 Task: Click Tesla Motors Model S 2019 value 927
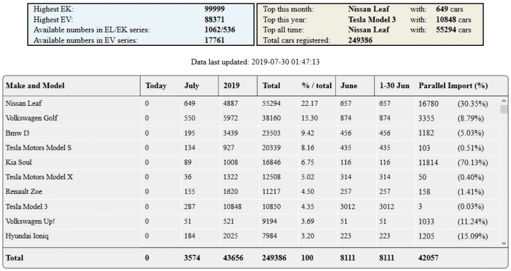(229, 148)
